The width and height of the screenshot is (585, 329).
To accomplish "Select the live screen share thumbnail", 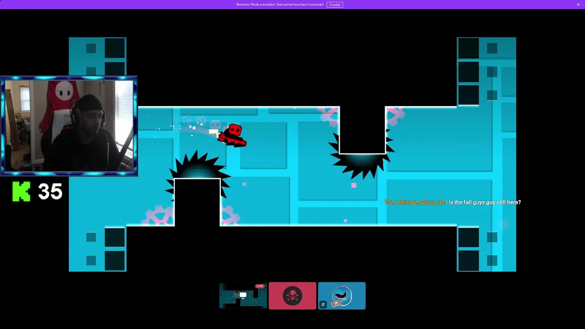I will point(243,296).
